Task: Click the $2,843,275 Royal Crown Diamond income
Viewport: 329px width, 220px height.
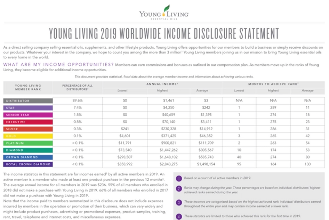Action: tap(168, 164)
